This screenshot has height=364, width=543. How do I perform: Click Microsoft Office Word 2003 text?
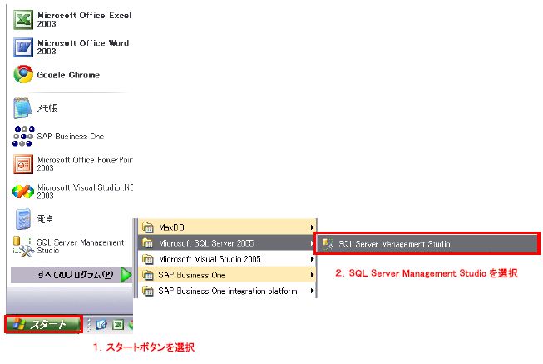pyautogui.click(x=83, y=47)
